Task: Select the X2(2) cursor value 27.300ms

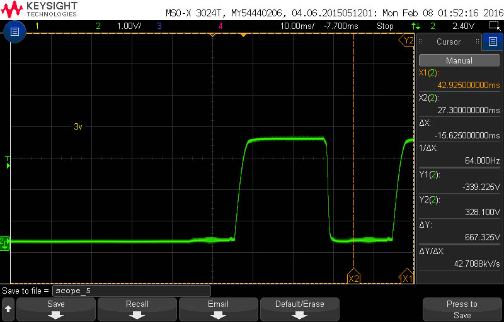Action: [469, 110]
